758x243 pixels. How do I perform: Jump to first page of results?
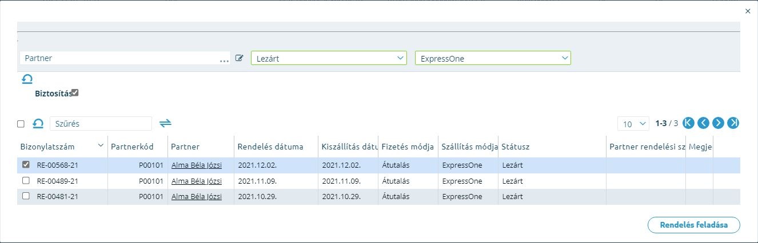click(688, 123)
